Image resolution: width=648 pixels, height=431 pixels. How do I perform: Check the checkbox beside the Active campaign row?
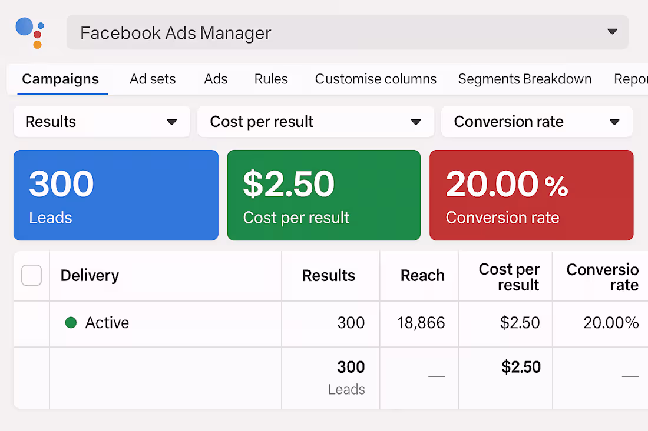click(31, 323)
